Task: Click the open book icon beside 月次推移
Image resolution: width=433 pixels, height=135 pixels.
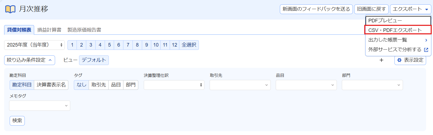Action: (x=10, y=9)
